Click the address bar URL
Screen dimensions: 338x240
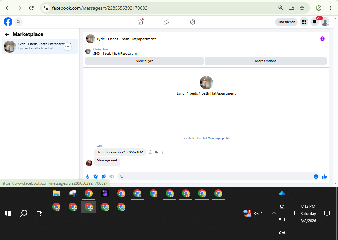point(100,8)
